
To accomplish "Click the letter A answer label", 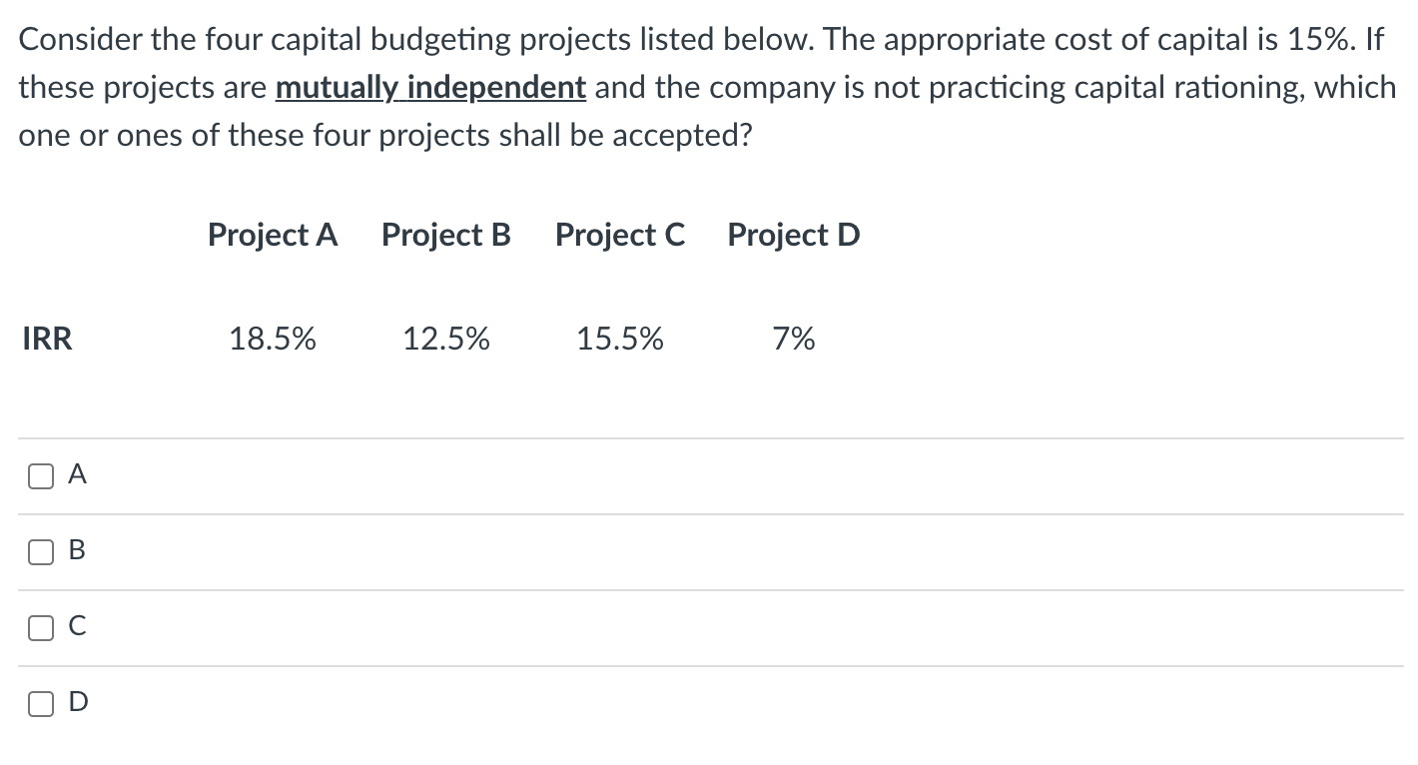I will (x=78, y=477).
